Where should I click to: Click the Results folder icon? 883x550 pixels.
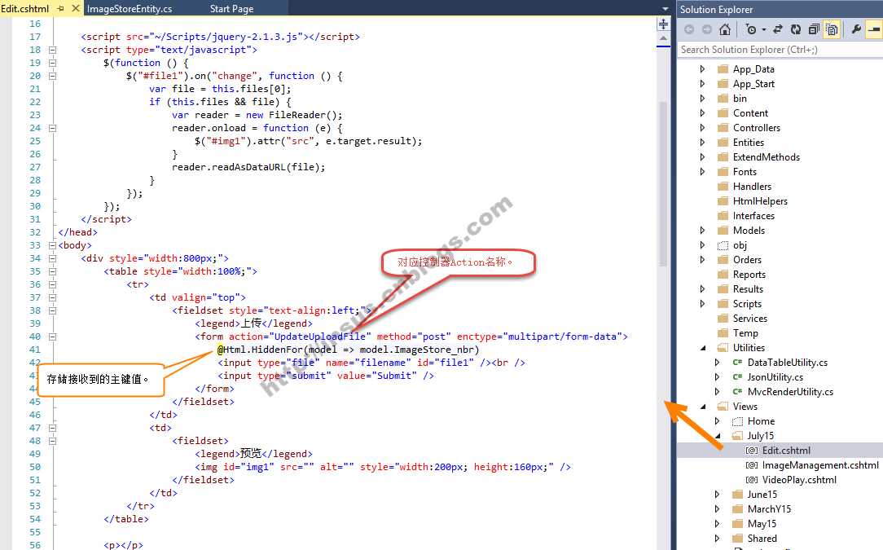[723, 288]
